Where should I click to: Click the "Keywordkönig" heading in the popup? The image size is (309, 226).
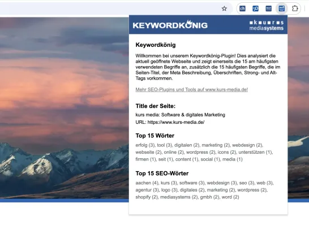pyautogui.click(x=156, y=45)
